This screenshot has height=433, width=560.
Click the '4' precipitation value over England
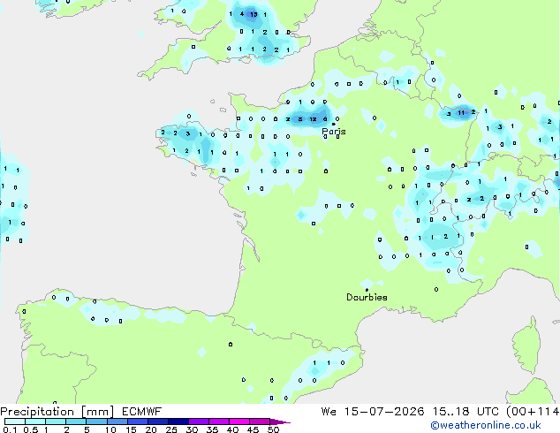[242, 14]
